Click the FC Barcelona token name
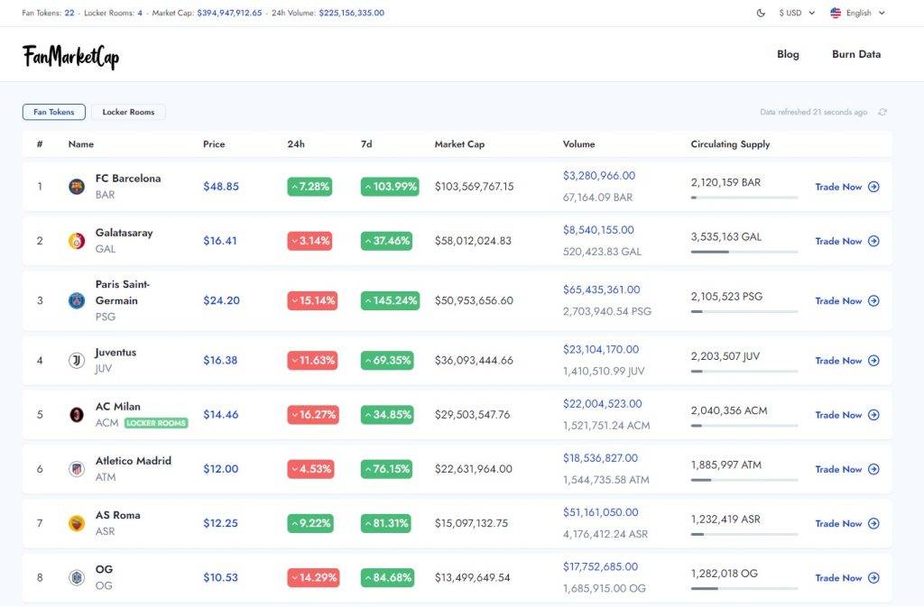The image size is (924, 607). (128, 179)
